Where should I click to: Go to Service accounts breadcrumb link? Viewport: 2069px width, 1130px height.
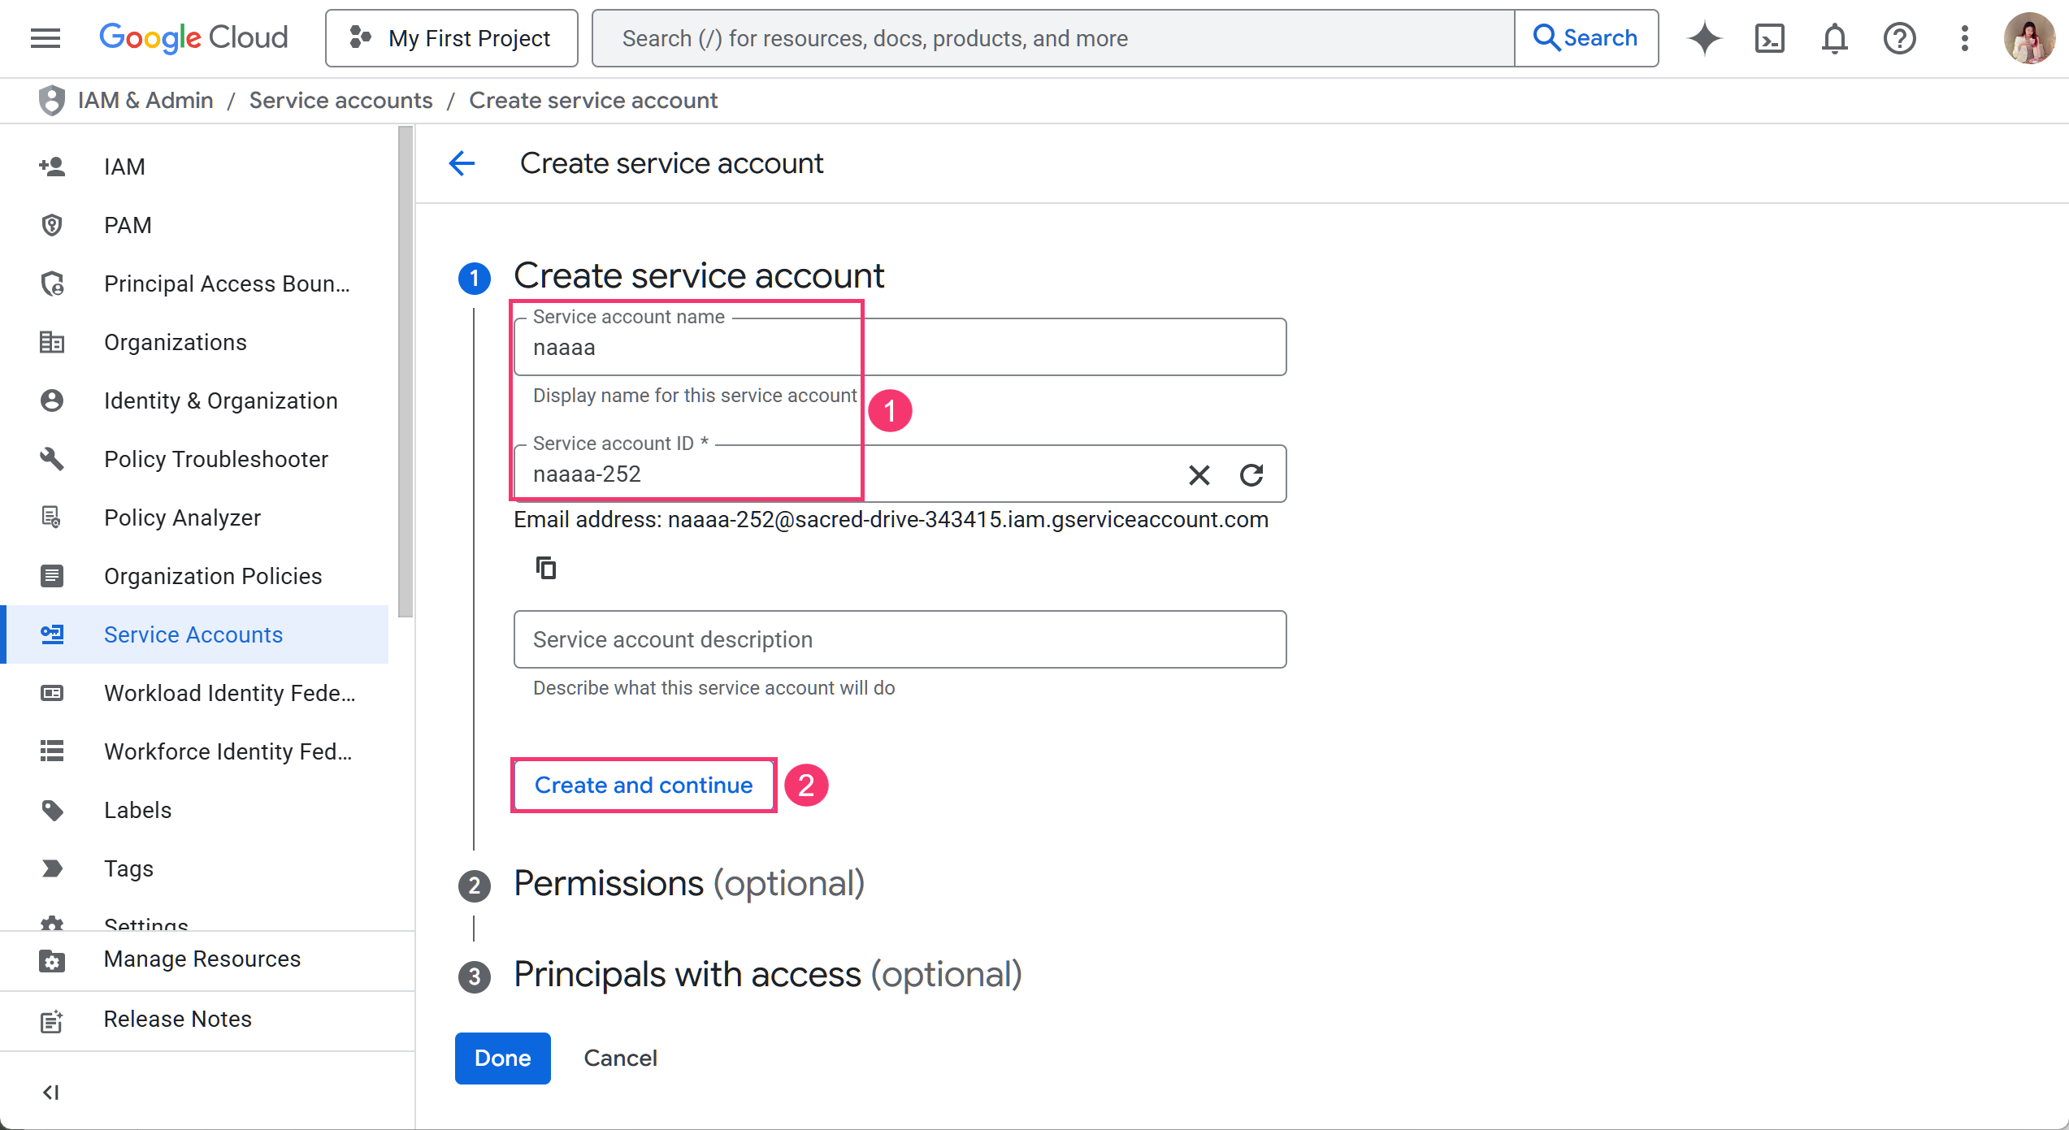[x=341, y=101]
